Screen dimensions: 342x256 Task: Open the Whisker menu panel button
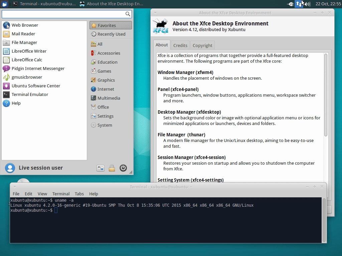click(5, 4)
